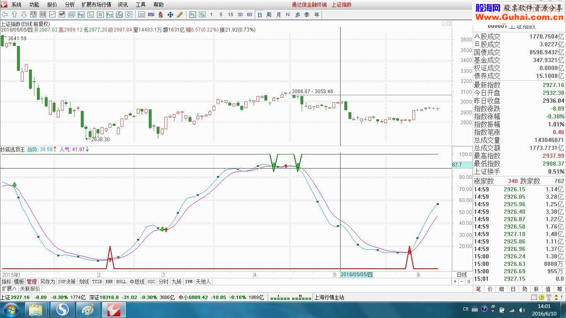Switch to the 势 trend tab

point(525,289)
